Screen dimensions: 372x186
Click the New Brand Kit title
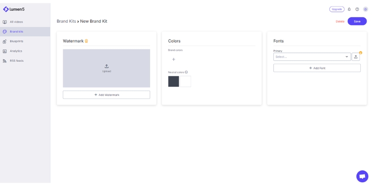(x=94, y=21)
